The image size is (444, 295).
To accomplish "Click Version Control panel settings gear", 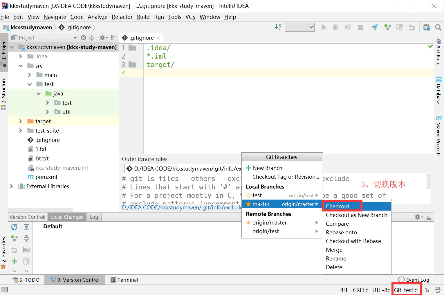I will click(419, 217).
